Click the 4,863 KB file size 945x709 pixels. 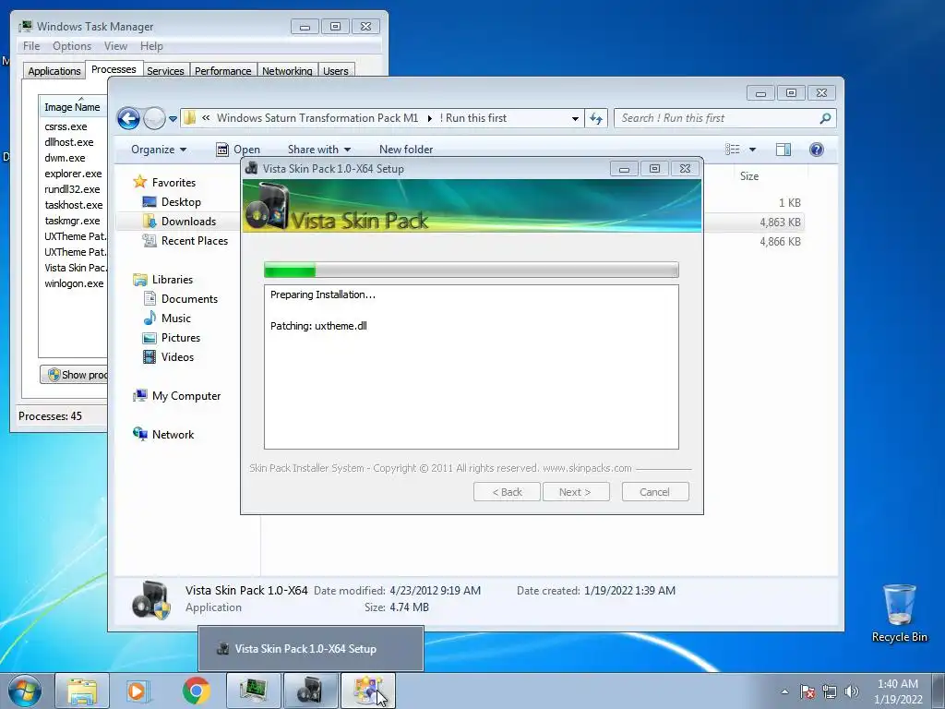(780, 222)
